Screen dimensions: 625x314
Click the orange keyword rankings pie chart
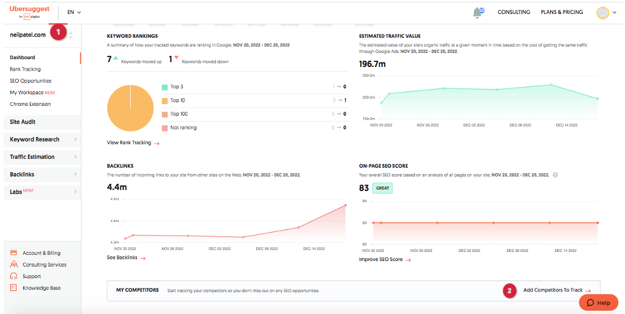click(130, 108)
